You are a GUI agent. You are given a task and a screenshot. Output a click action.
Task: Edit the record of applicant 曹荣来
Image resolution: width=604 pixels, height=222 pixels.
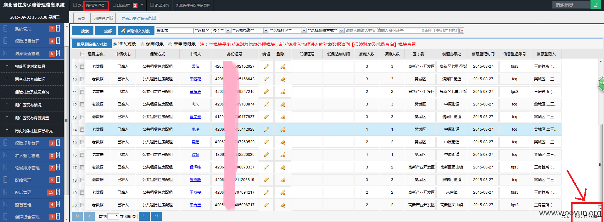(x=266, y=117)
